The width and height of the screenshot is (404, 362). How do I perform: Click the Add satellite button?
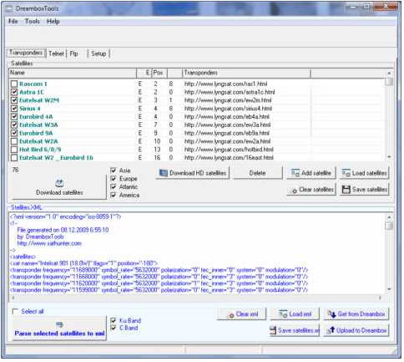click(311, 173)
